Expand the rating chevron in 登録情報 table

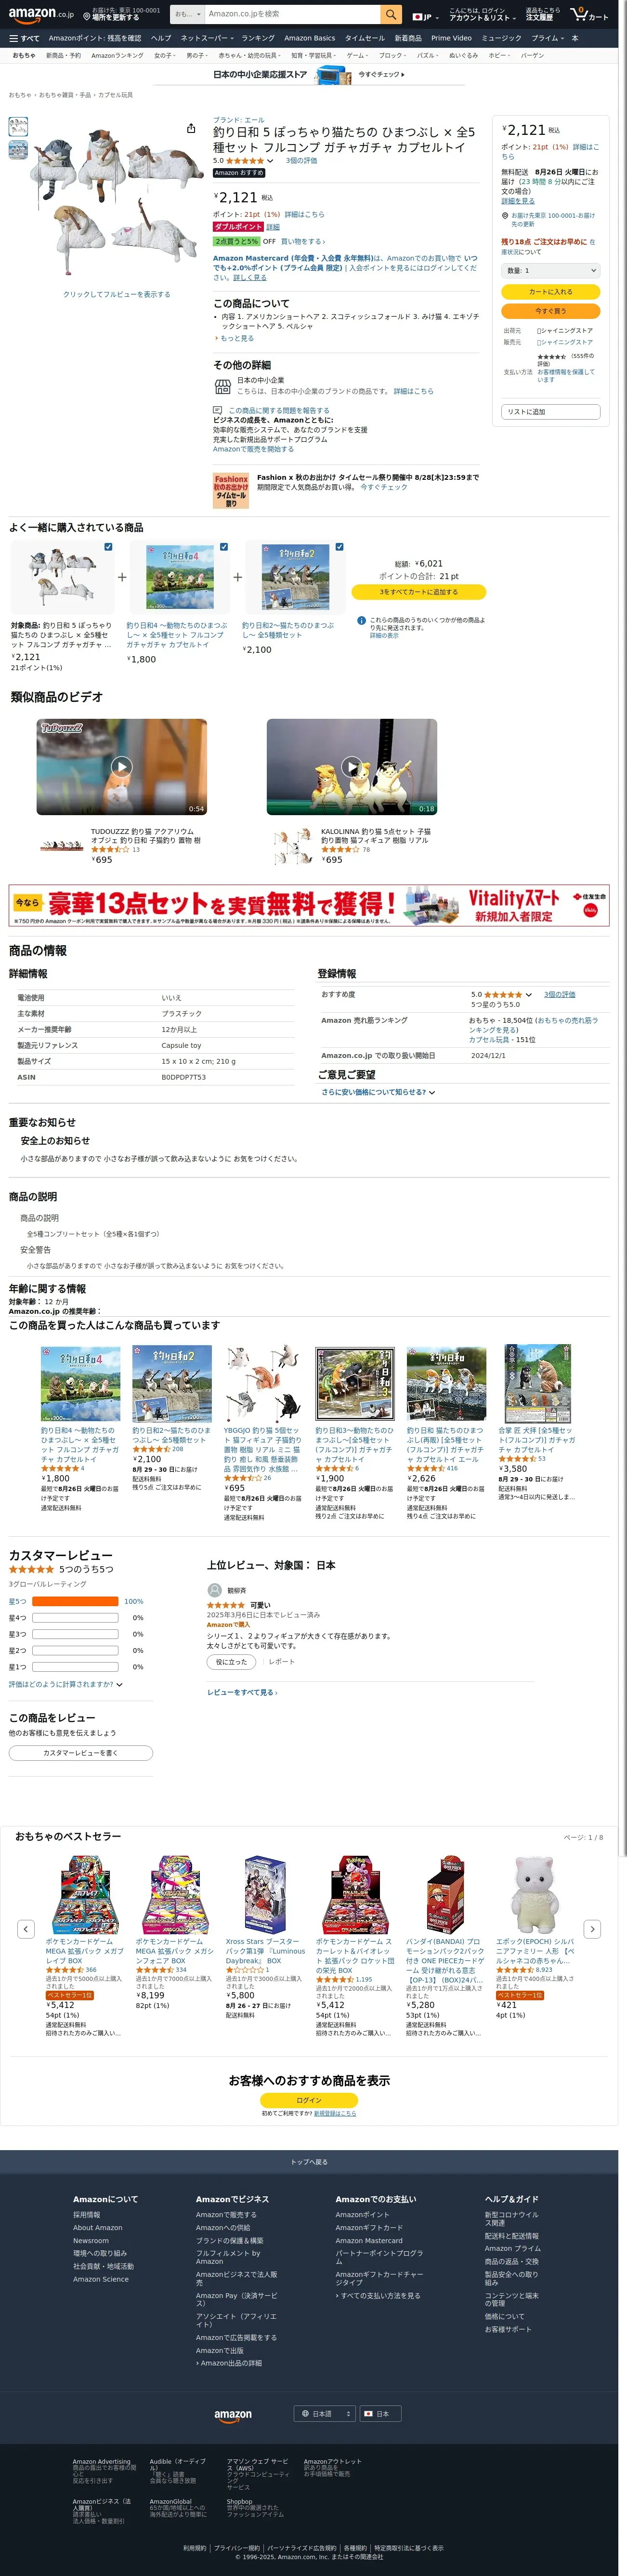[x=528, y=995]
